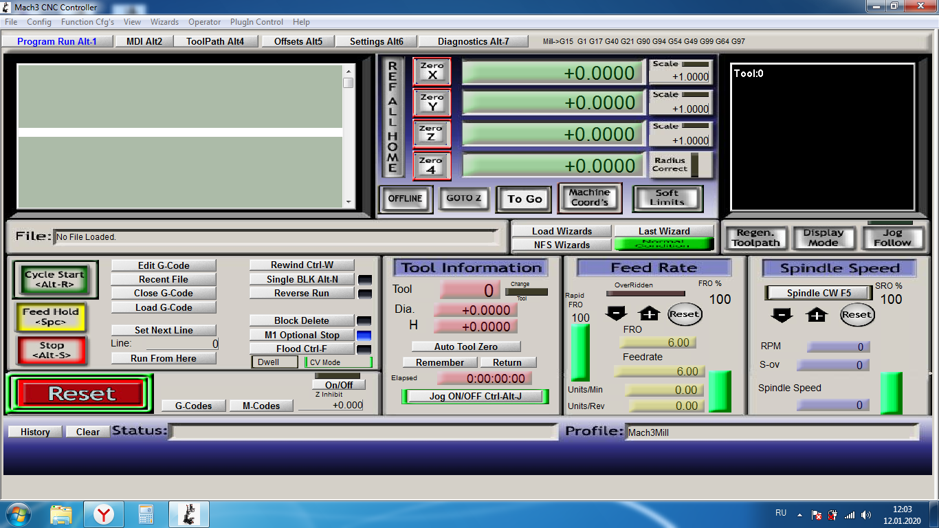Click REF ALL HOME button

(393, 117)
